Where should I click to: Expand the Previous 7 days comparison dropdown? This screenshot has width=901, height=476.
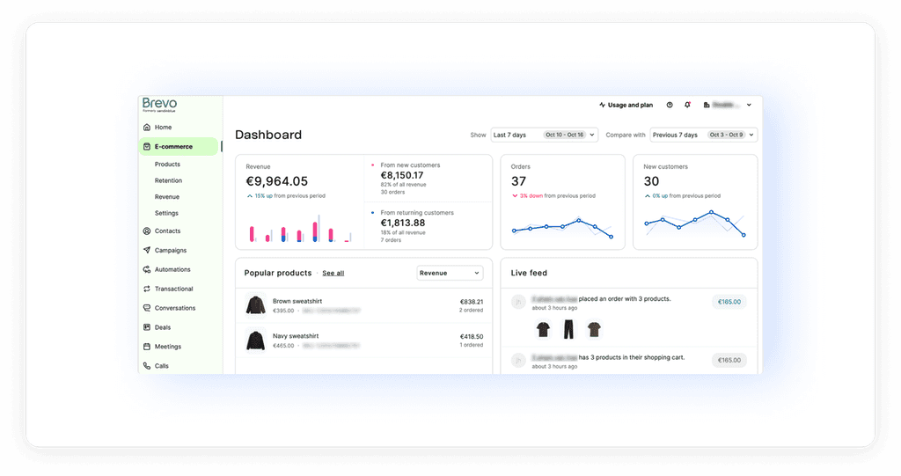click(704, 135)
